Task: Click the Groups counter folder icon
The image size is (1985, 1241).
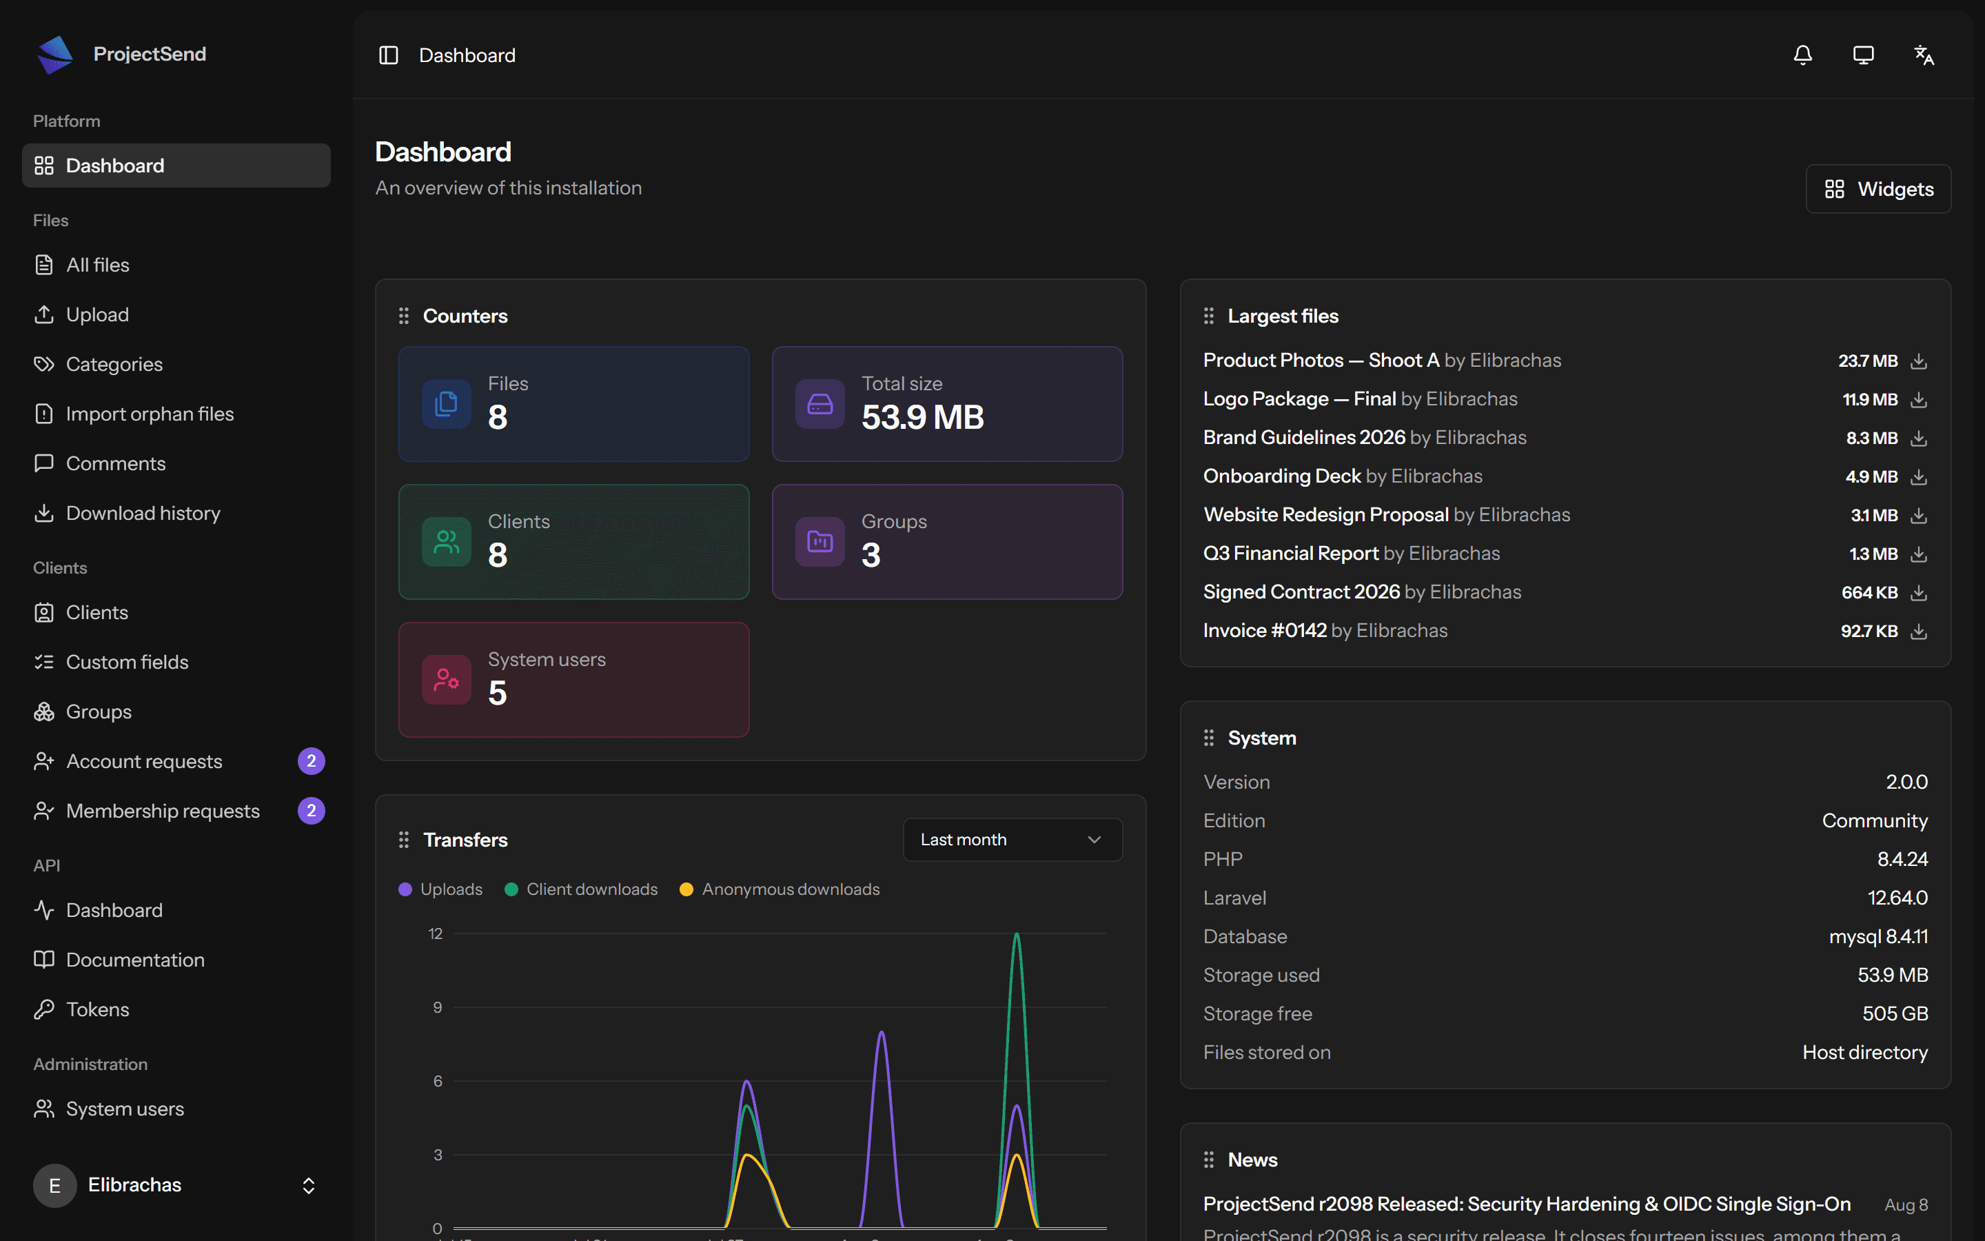Action: pos(820,541)
